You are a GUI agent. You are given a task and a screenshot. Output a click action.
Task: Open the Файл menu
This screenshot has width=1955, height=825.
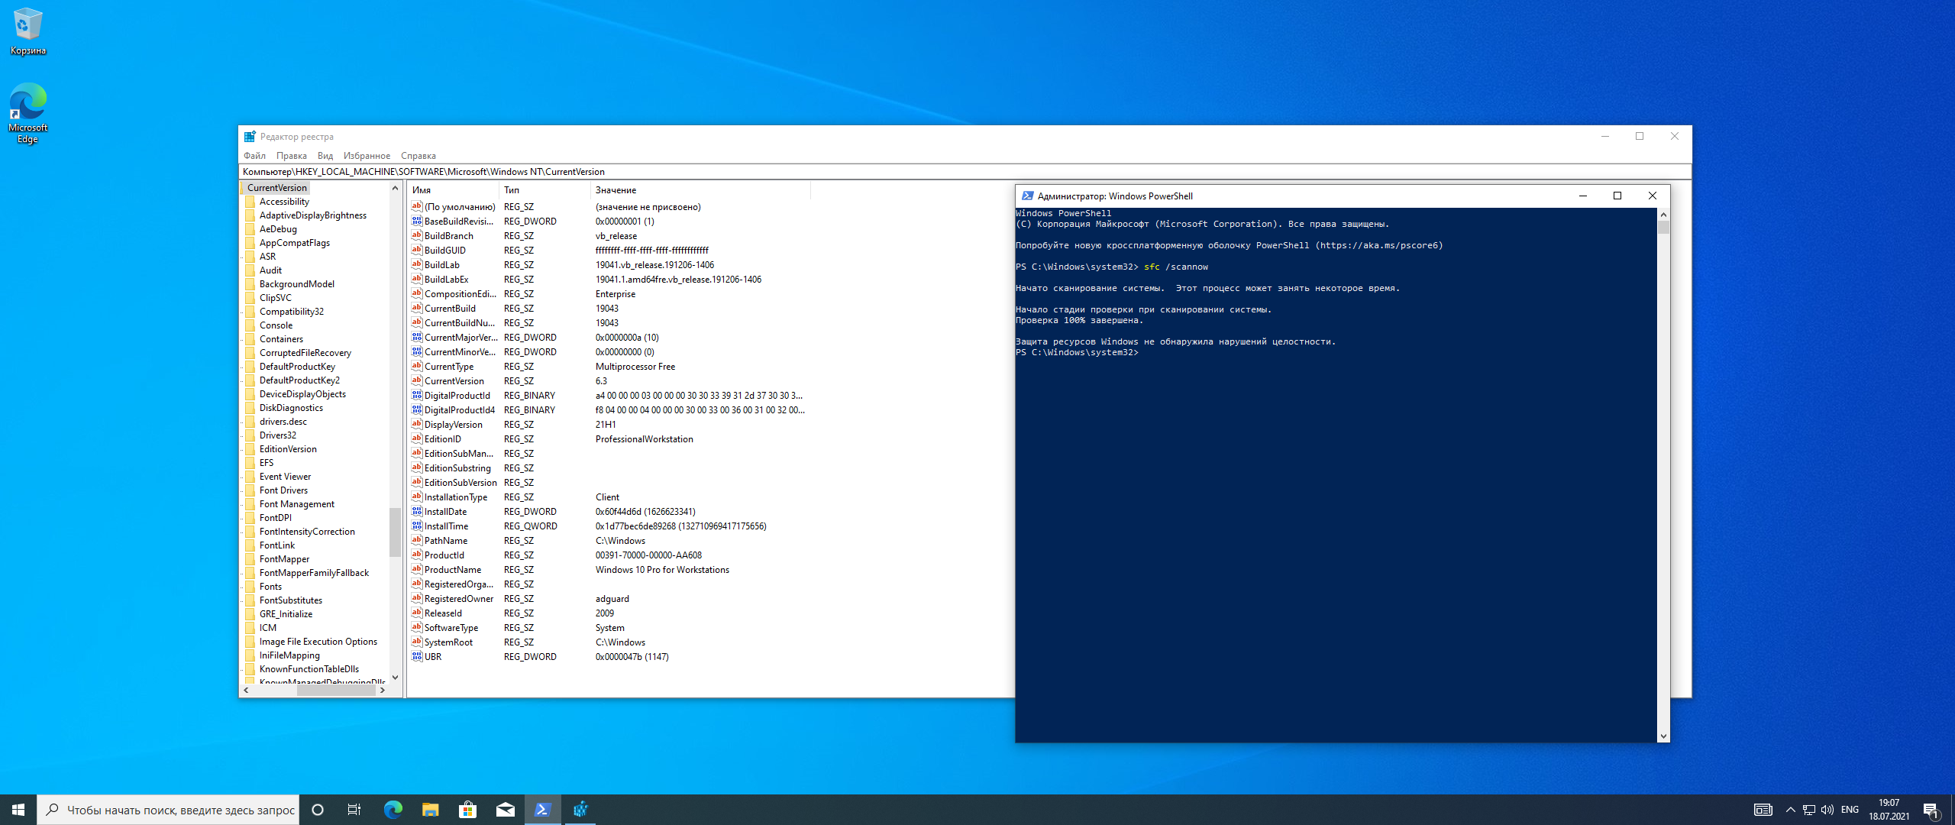[x=254, y=156]
